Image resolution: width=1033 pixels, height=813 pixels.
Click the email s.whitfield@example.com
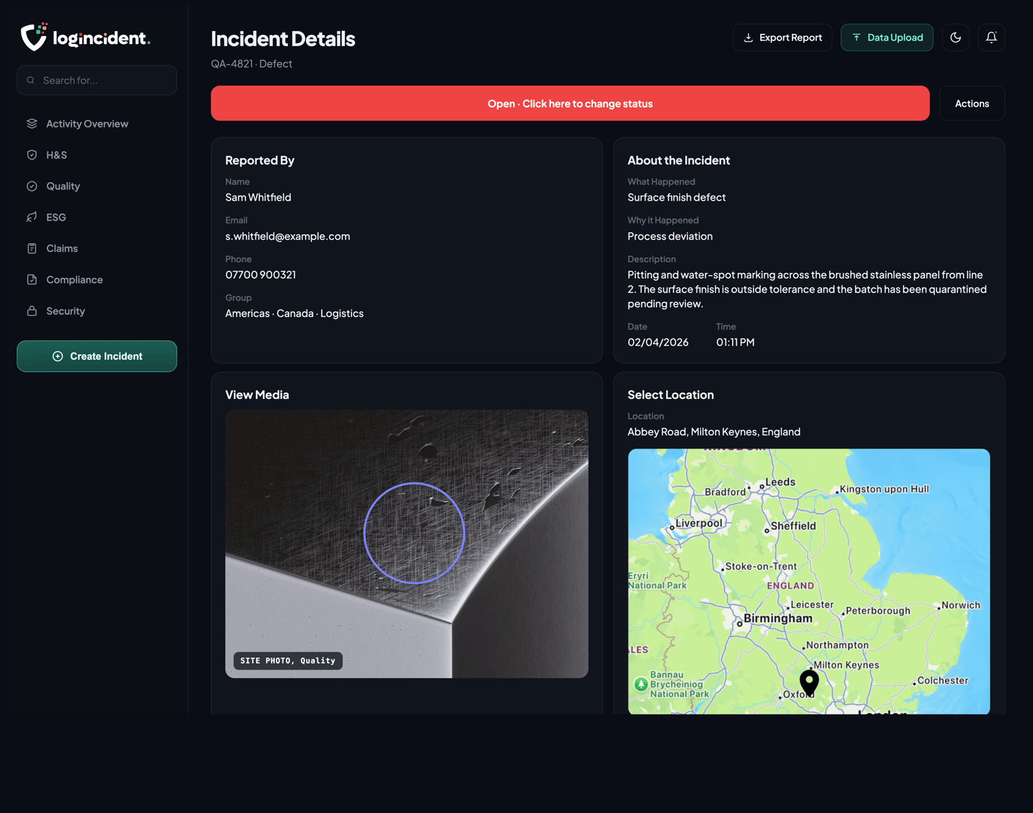coord(288,236)
